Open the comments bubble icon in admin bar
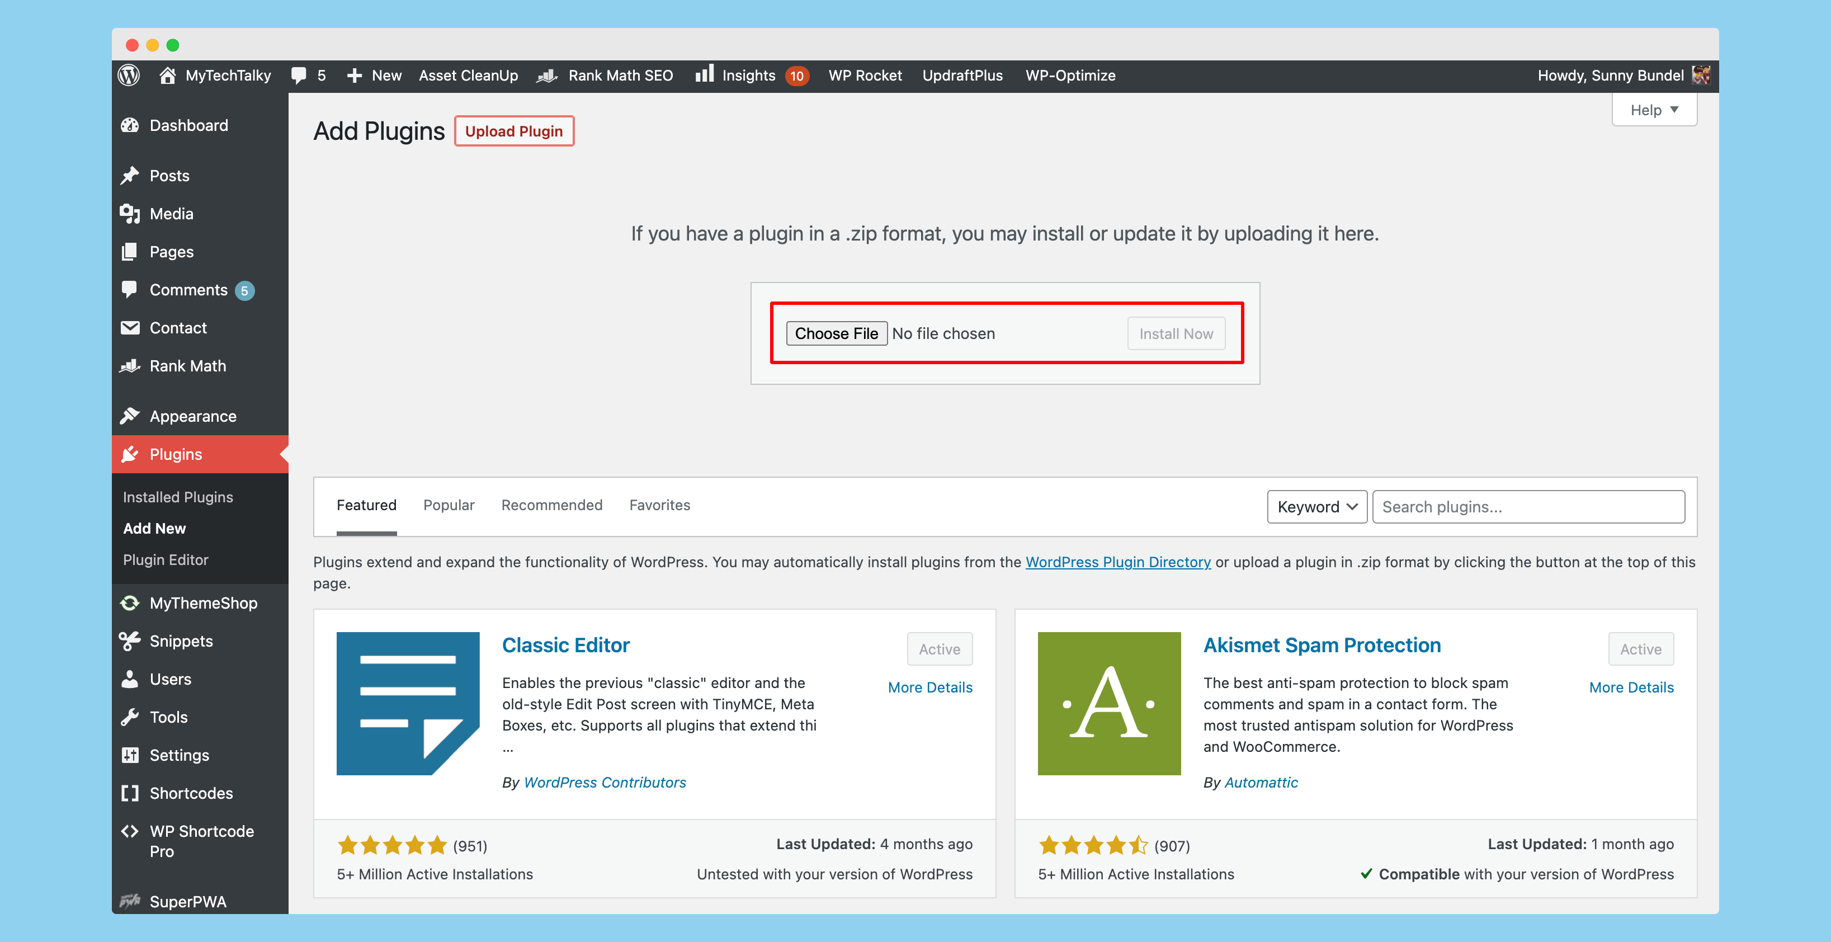The height and width of the screenshot is (942, 1831). pos(299,76)
